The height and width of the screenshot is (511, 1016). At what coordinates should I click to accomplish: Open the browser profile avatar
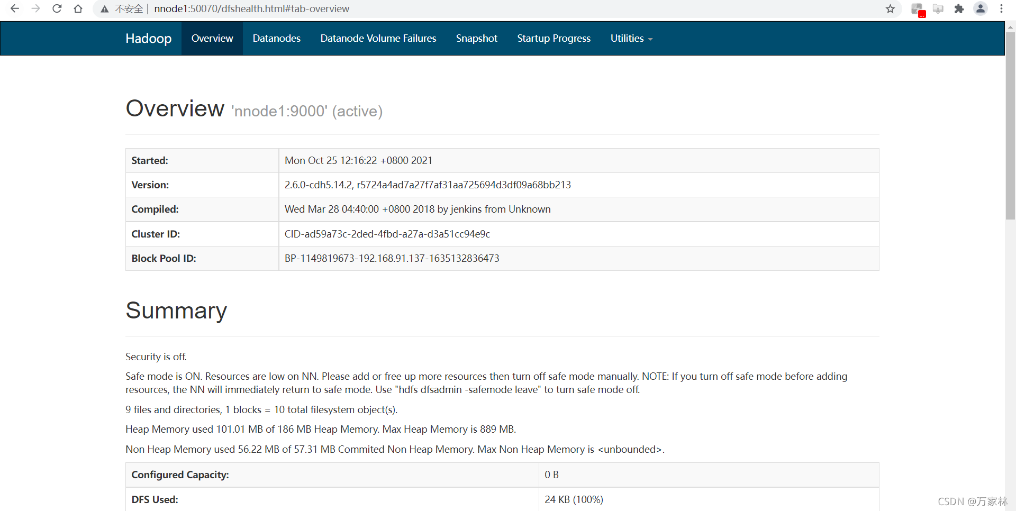point(981,8)
